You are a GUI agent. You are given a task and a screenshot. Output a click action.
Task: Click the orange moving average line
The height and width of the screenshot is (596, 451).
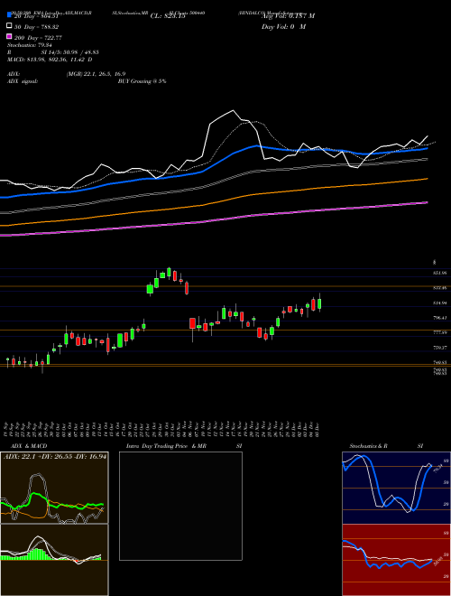point(213,203)
